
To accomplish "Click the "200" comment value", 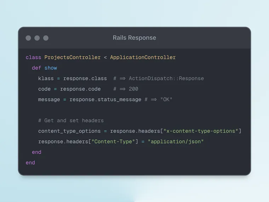I will [x=133, y=89].
